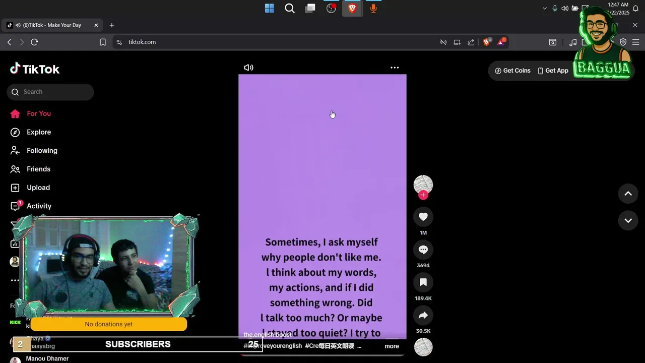Like the video with the heart icon
This screenshot has height=363, width=645.
(x=423, y=217)
